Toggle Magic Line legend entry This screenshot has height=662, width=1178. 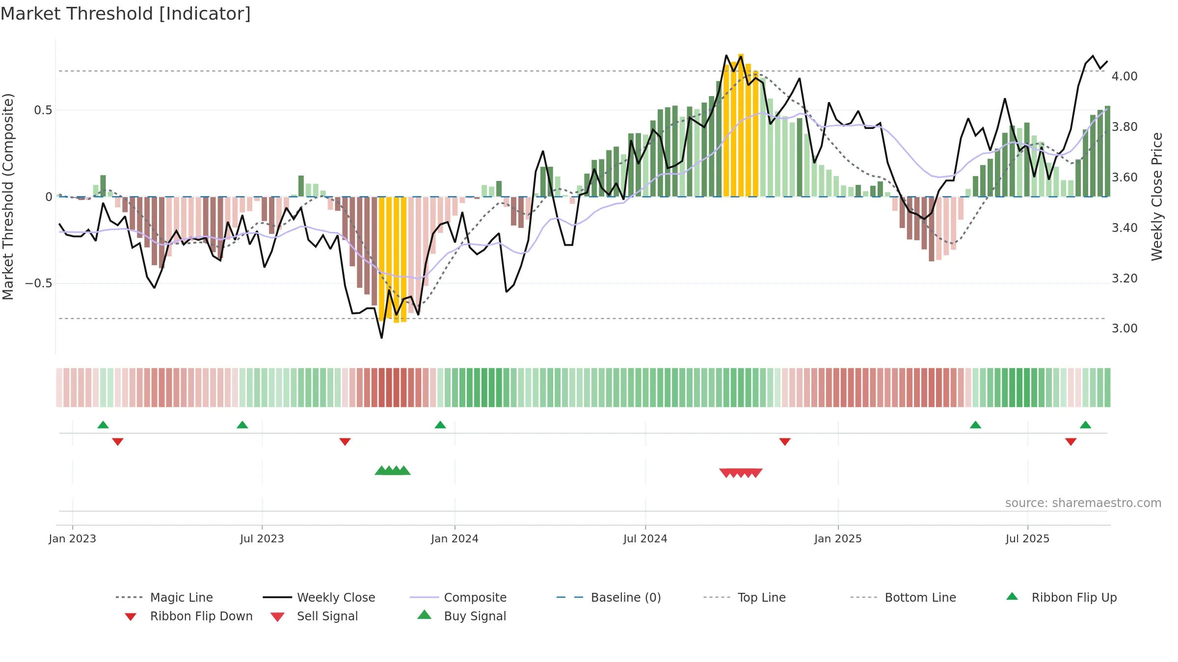click(x=164, y=597)
